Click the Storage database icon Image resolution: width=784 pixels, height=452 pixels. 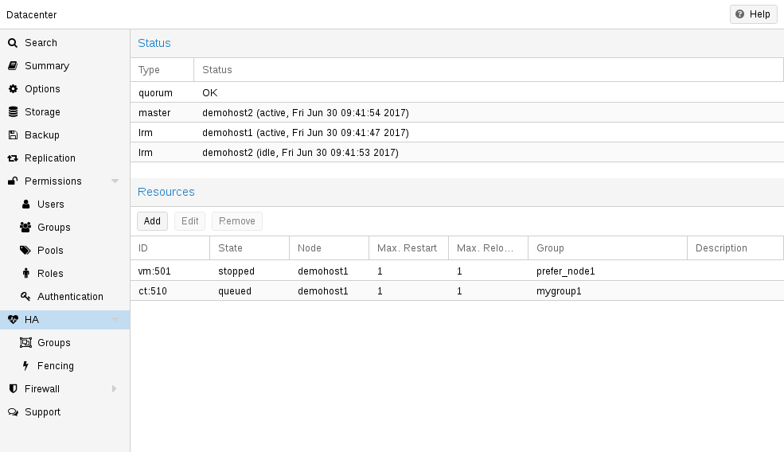tap(13, 112)
